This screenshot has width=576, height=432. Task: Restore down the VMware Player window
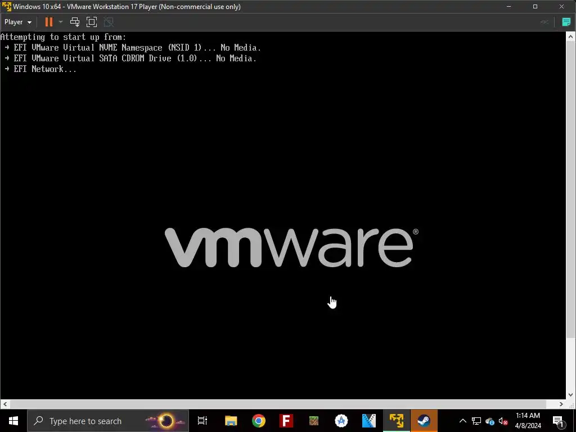535,6
